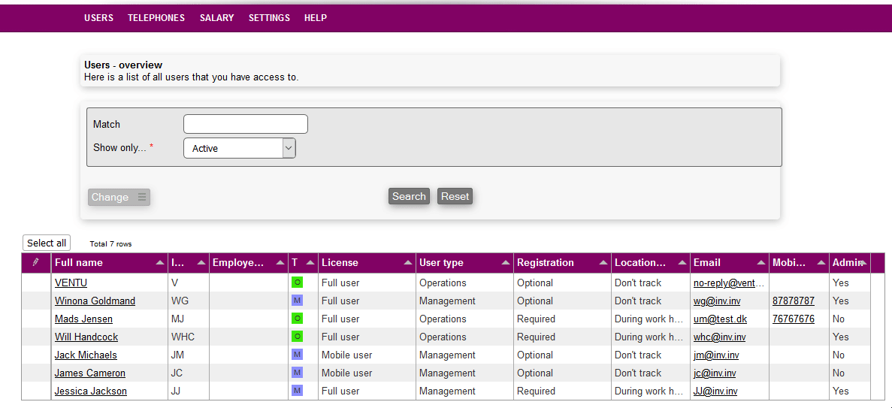Click the Select all button
The image size is (892, 408).
[x=47, y=243]
